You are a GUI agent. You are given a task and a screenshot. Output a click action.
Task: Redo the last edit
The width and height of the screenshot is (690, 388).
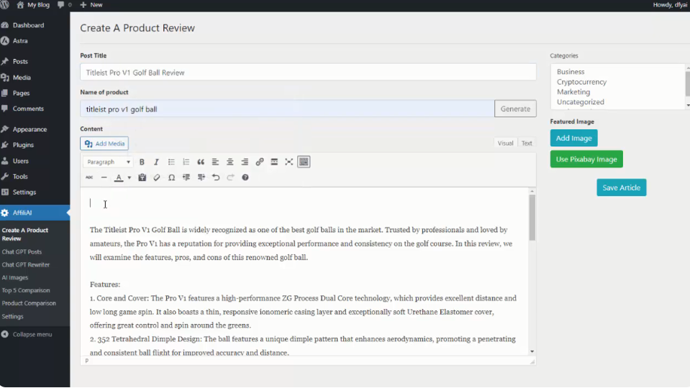230,177
